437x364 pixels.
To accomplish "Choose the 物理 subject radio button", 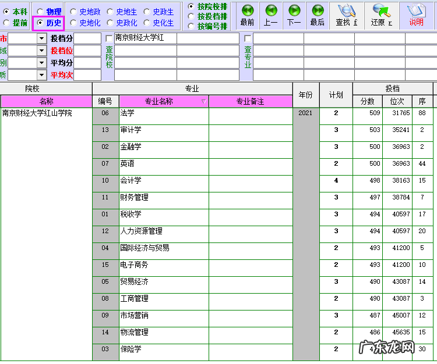I will click(x=40, y=12).
